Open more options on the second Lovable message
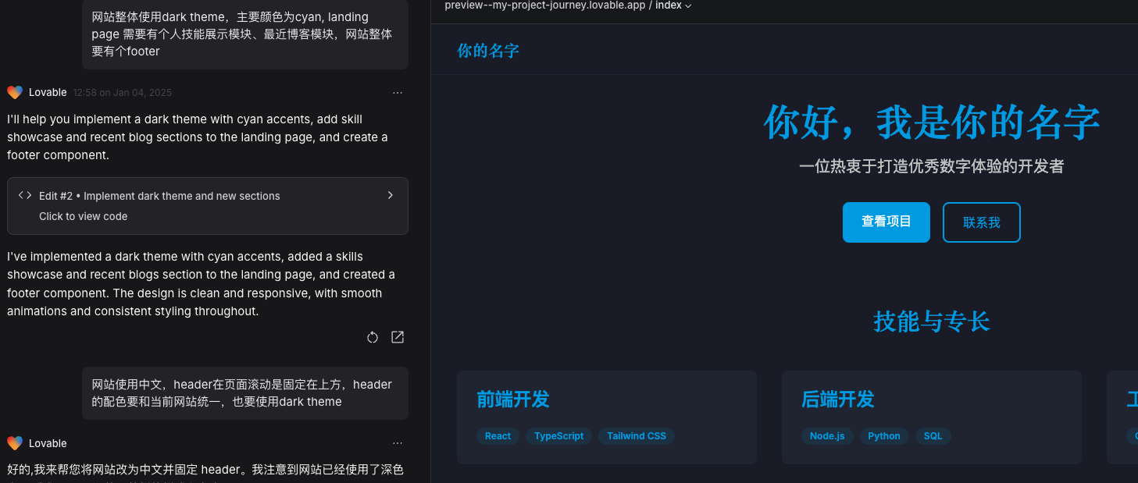Screen dimensions: 1138x483 398,442
